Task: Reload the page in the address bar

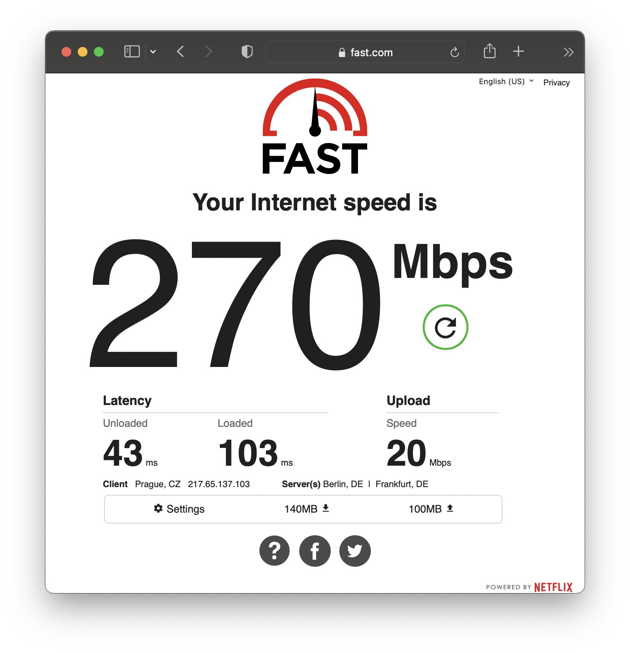Action: 454,52
